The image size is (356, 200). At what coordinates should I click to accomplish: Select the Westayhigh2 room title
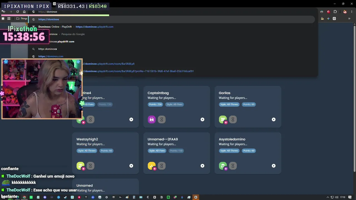(x=87, y=139)
